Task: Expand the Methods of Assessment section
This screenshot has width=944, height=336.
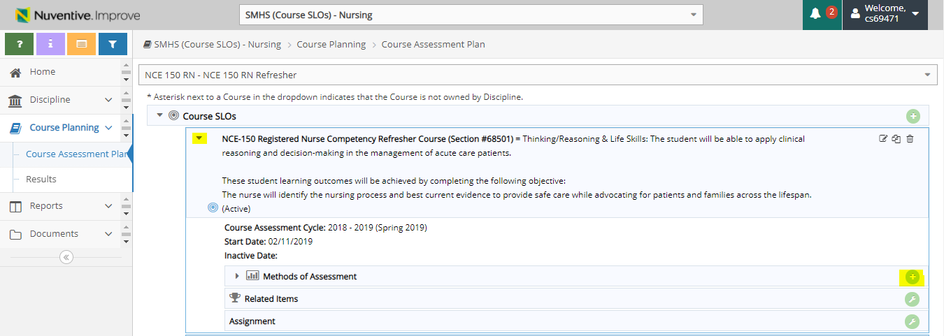Action: coord(237,276)
